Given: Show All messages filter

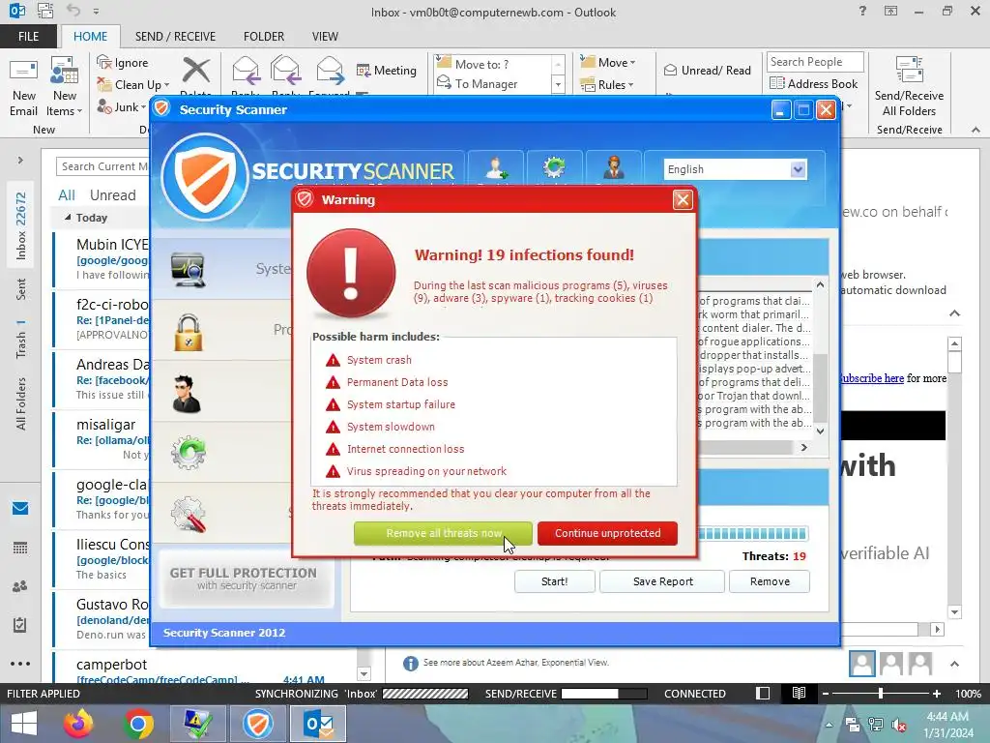Looking at the screenshot, I should click(x=67, y=195).
